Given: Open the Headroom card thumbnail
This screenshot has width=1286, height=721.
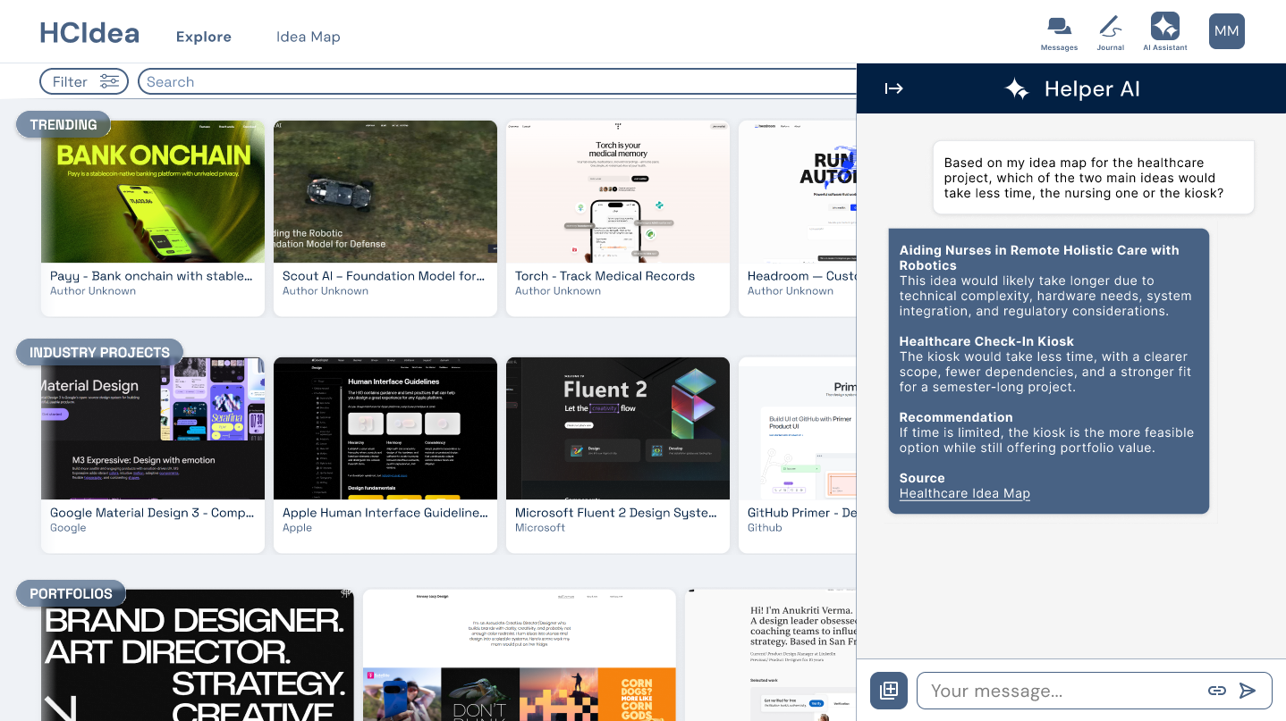Looking at the screenshot, I should tap(798, 191).
